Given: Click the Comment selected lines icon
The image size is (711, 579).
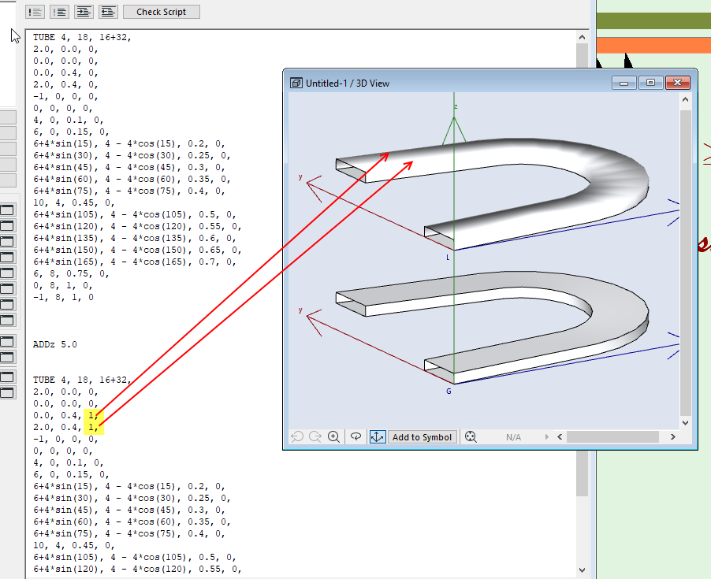Looking at the screenshot, I should click(x=35, y=12).
